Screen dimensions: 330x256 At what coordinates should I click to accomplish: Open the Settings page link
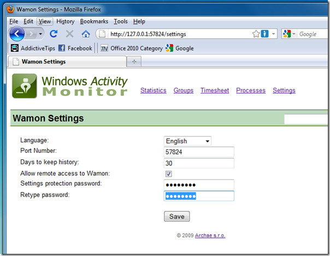point(284,91)
